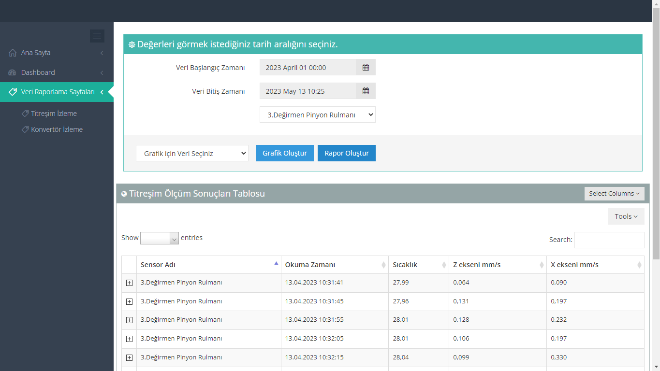660x371 pixels.
Task: Click X ekseni value 0,330
Action: coord(559,357)
